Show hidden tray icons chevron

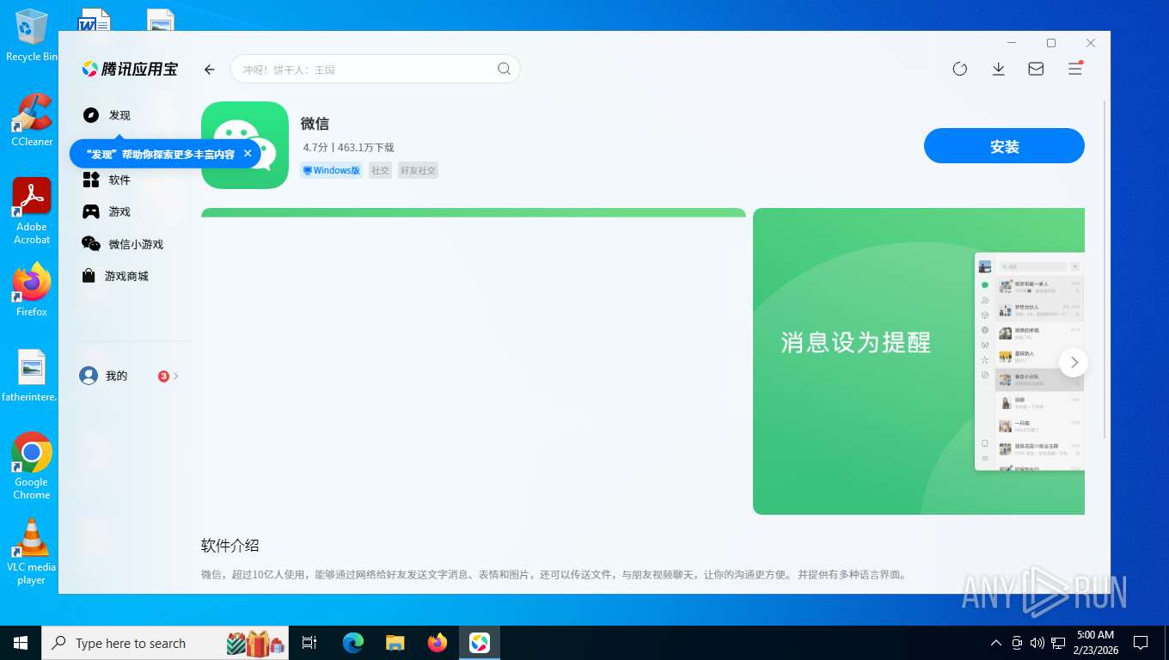point(996,643)
